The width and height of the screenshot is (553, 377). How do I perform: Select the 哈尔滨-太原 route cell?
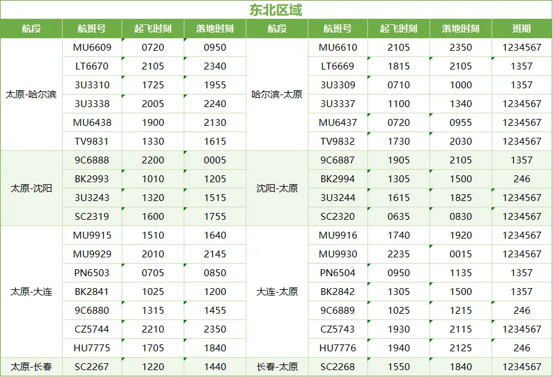[x=277, y=95]
